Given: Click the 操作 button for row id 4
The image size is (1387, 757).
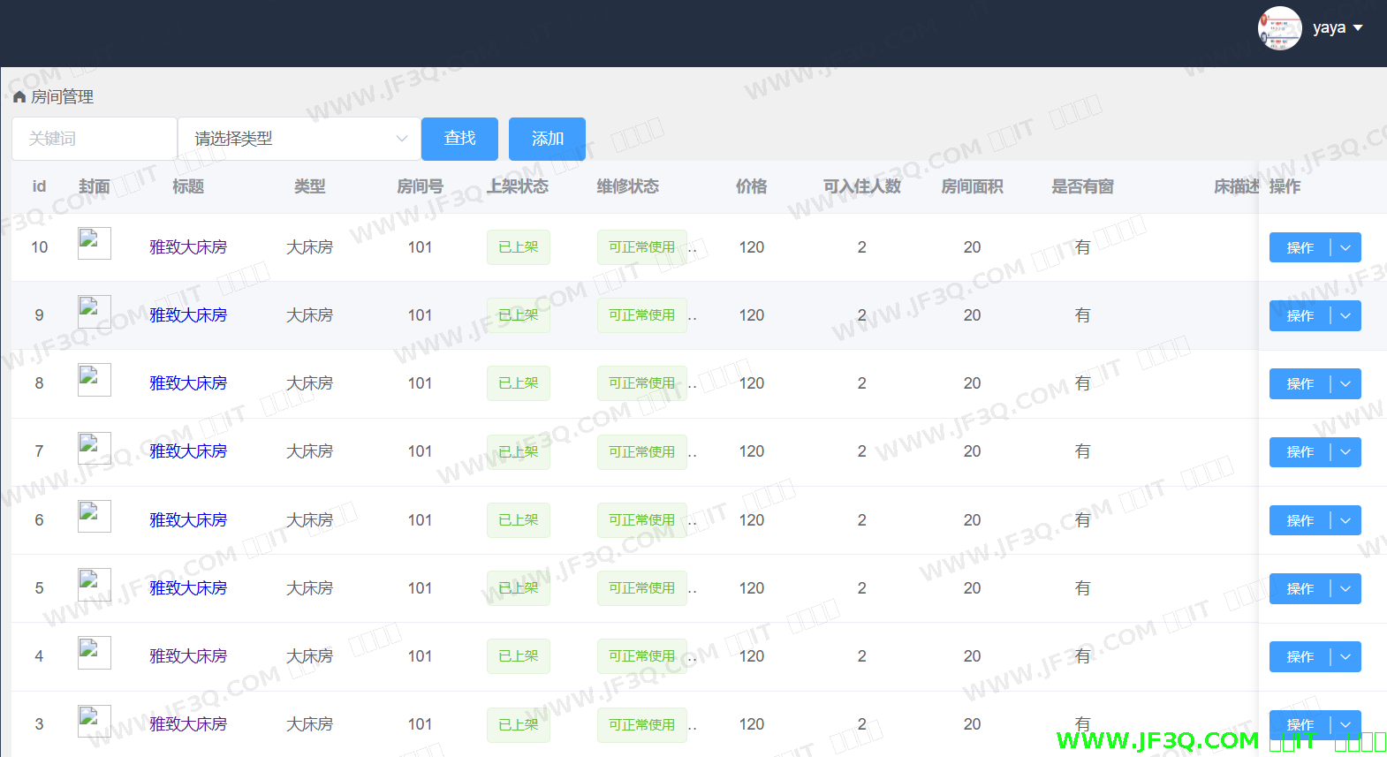Looking at the screenshot, I should (x=1300, y=657).
